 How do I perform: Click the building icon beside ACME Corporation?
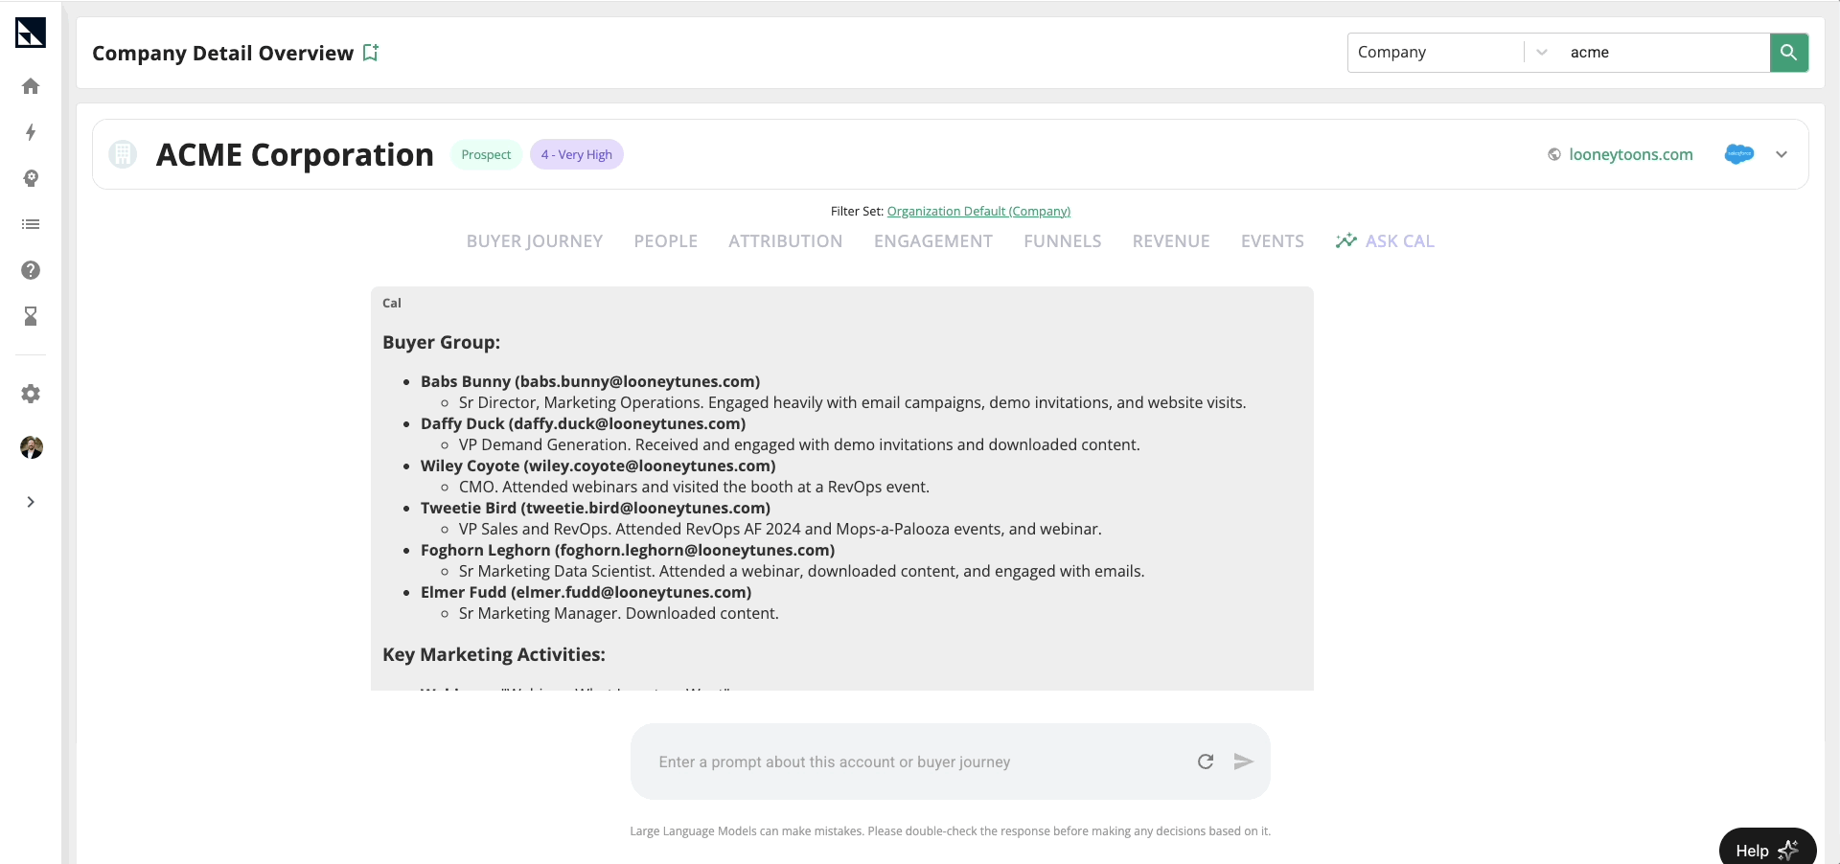tap(123, 154)
